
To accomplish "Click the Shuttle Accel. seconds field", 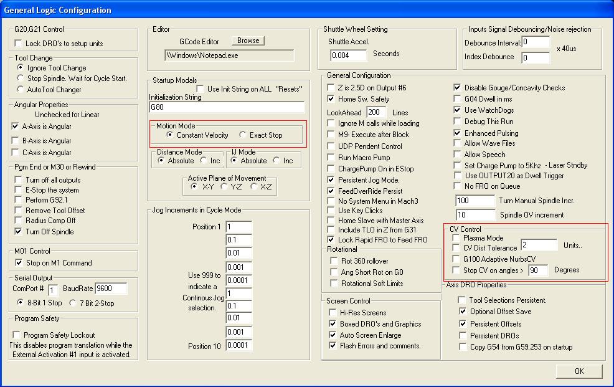I will [349, 55].
